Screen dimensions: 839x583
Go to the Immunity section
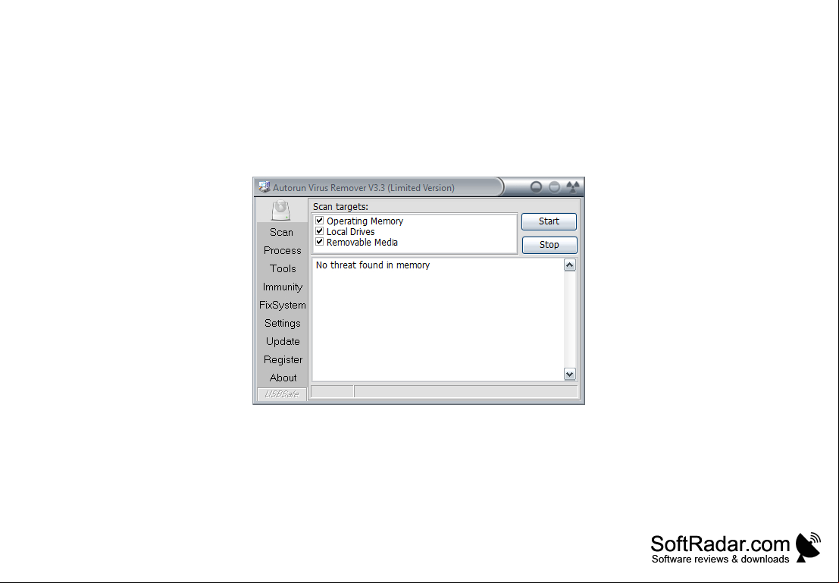point(283,287)
